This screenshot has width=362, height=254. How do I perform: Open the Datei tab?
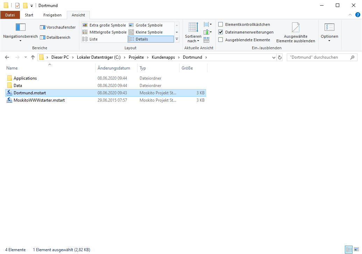[x=10, y=15]
